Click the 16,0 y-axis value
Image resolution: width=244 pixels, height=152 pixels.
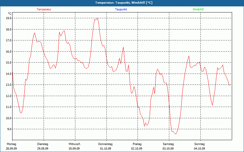(x=9, y=51)
